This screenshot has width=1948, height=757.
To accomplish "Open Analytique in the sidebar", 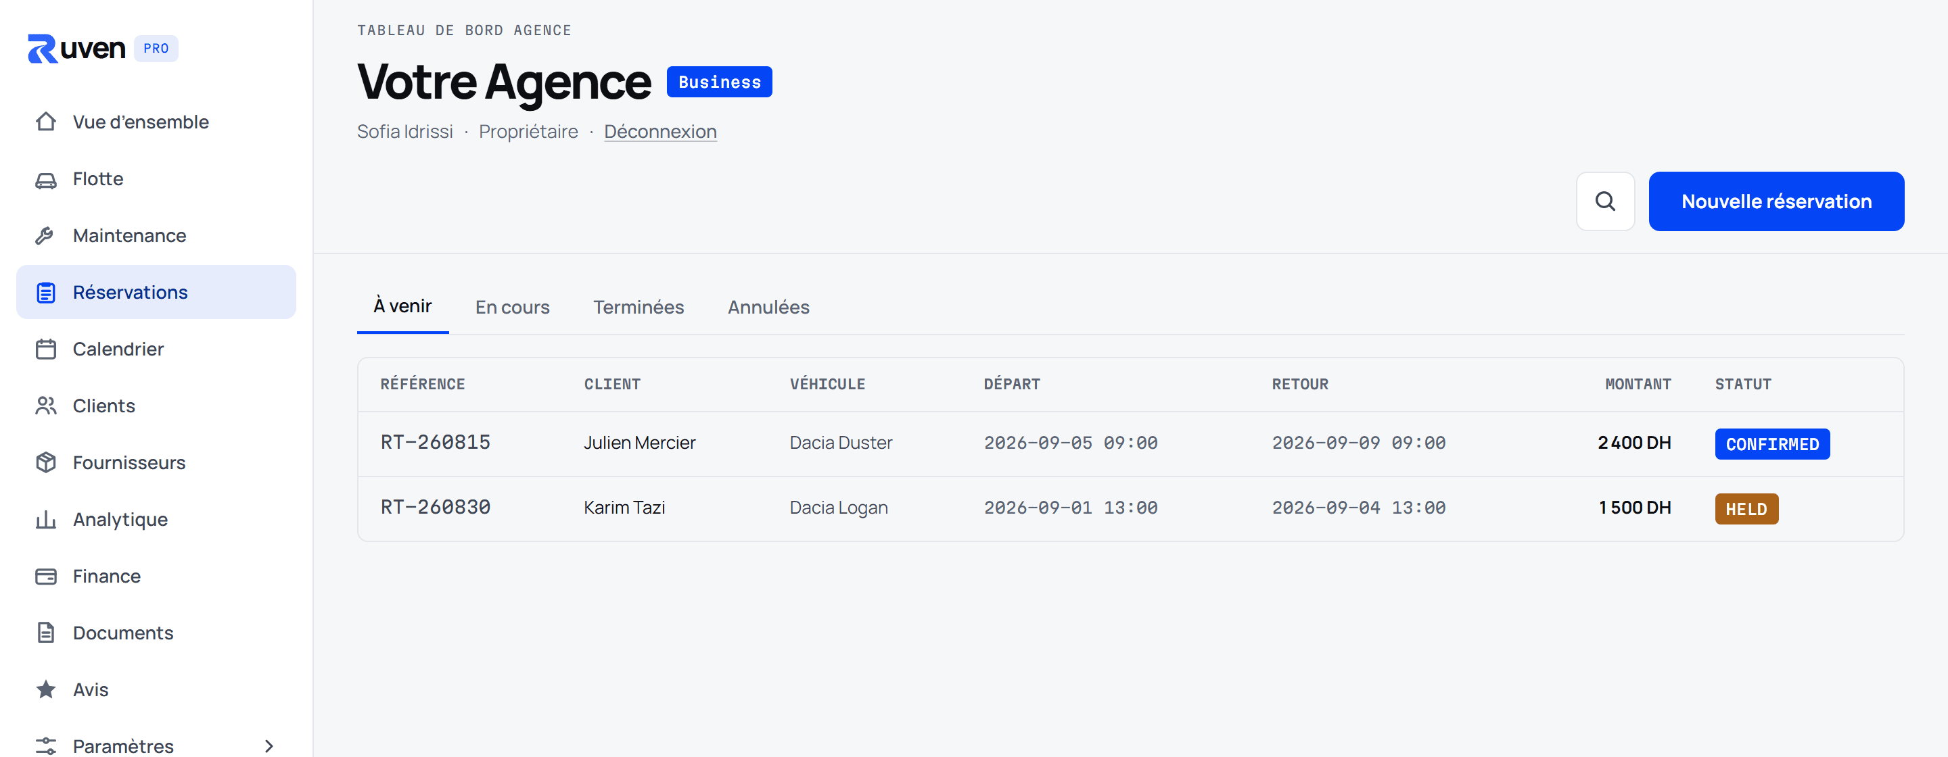I will (x=156, y=520).
